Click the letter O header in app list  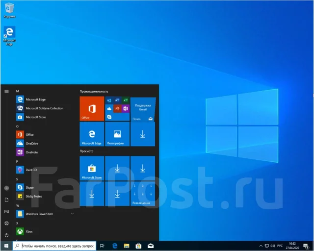(17, 126)
